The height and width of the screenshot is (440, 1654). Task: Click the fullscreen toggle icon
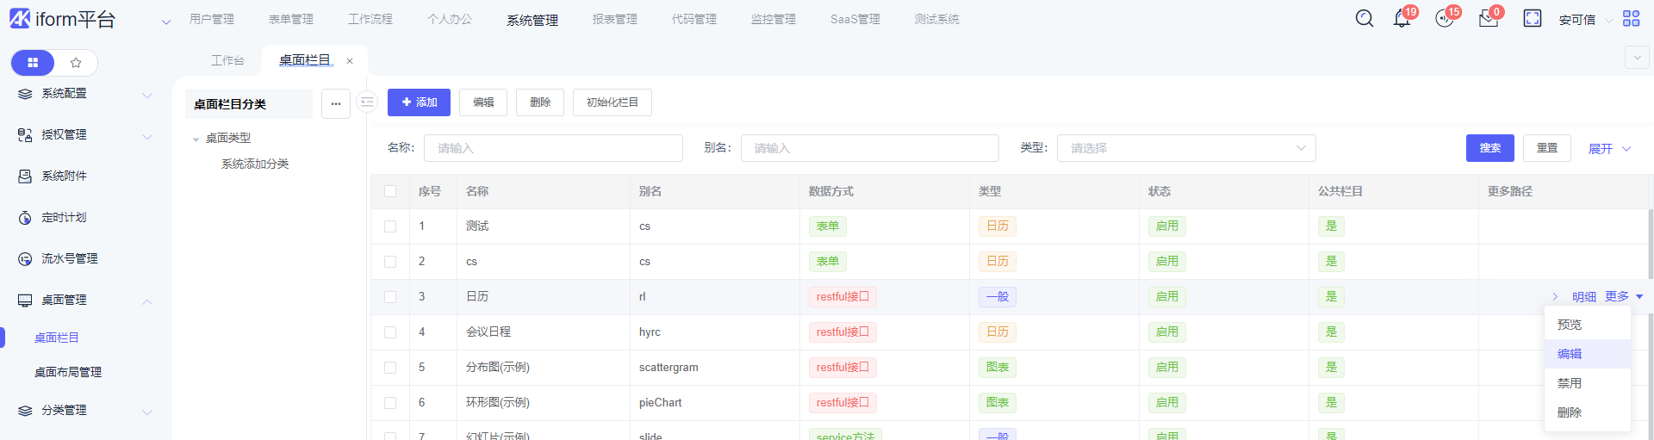(1532, 19)
